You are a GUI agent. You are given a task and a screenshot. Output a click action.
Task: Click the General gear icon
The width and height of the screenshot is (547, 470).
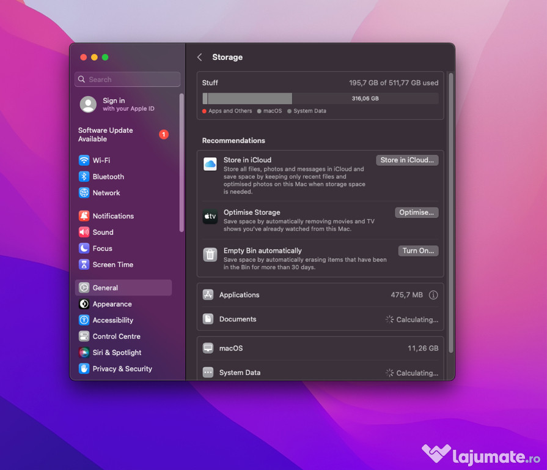pos(84,288)
